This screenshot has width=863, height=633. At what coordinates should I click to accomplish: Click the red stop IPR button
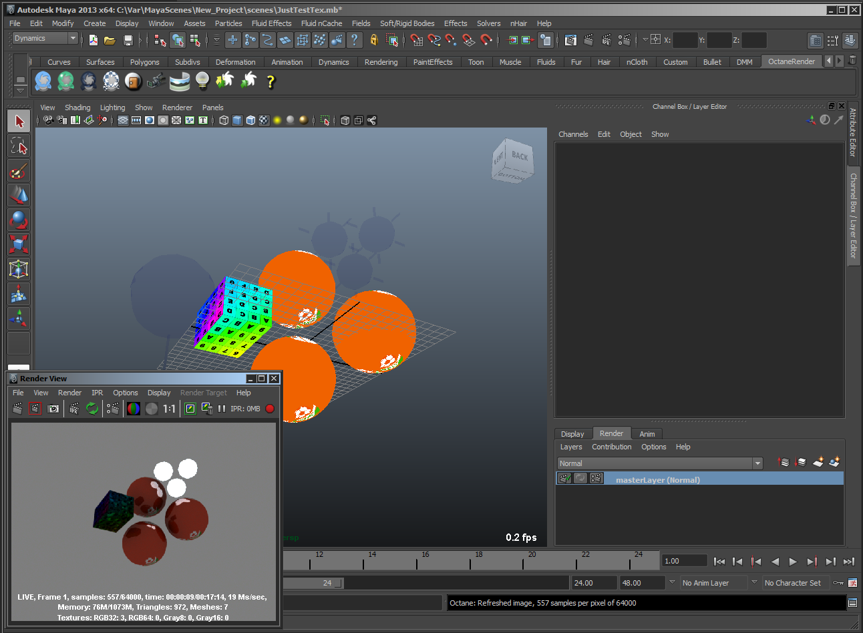pyautogui.click(x=270, y=409)
